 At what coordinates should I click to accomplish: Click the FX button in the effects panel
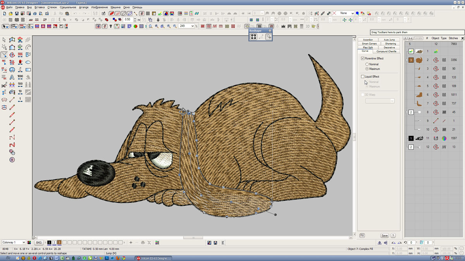tap(362, 235)
